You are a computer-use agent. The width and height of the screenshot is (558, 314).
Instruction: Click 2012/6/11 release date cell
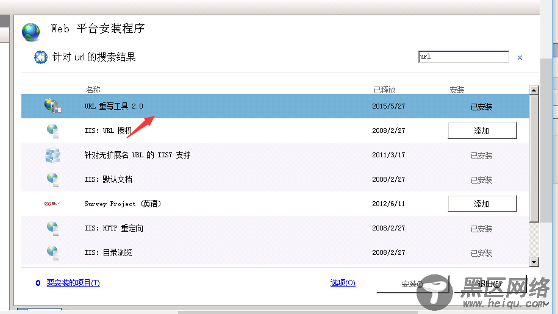click(388, 204)
